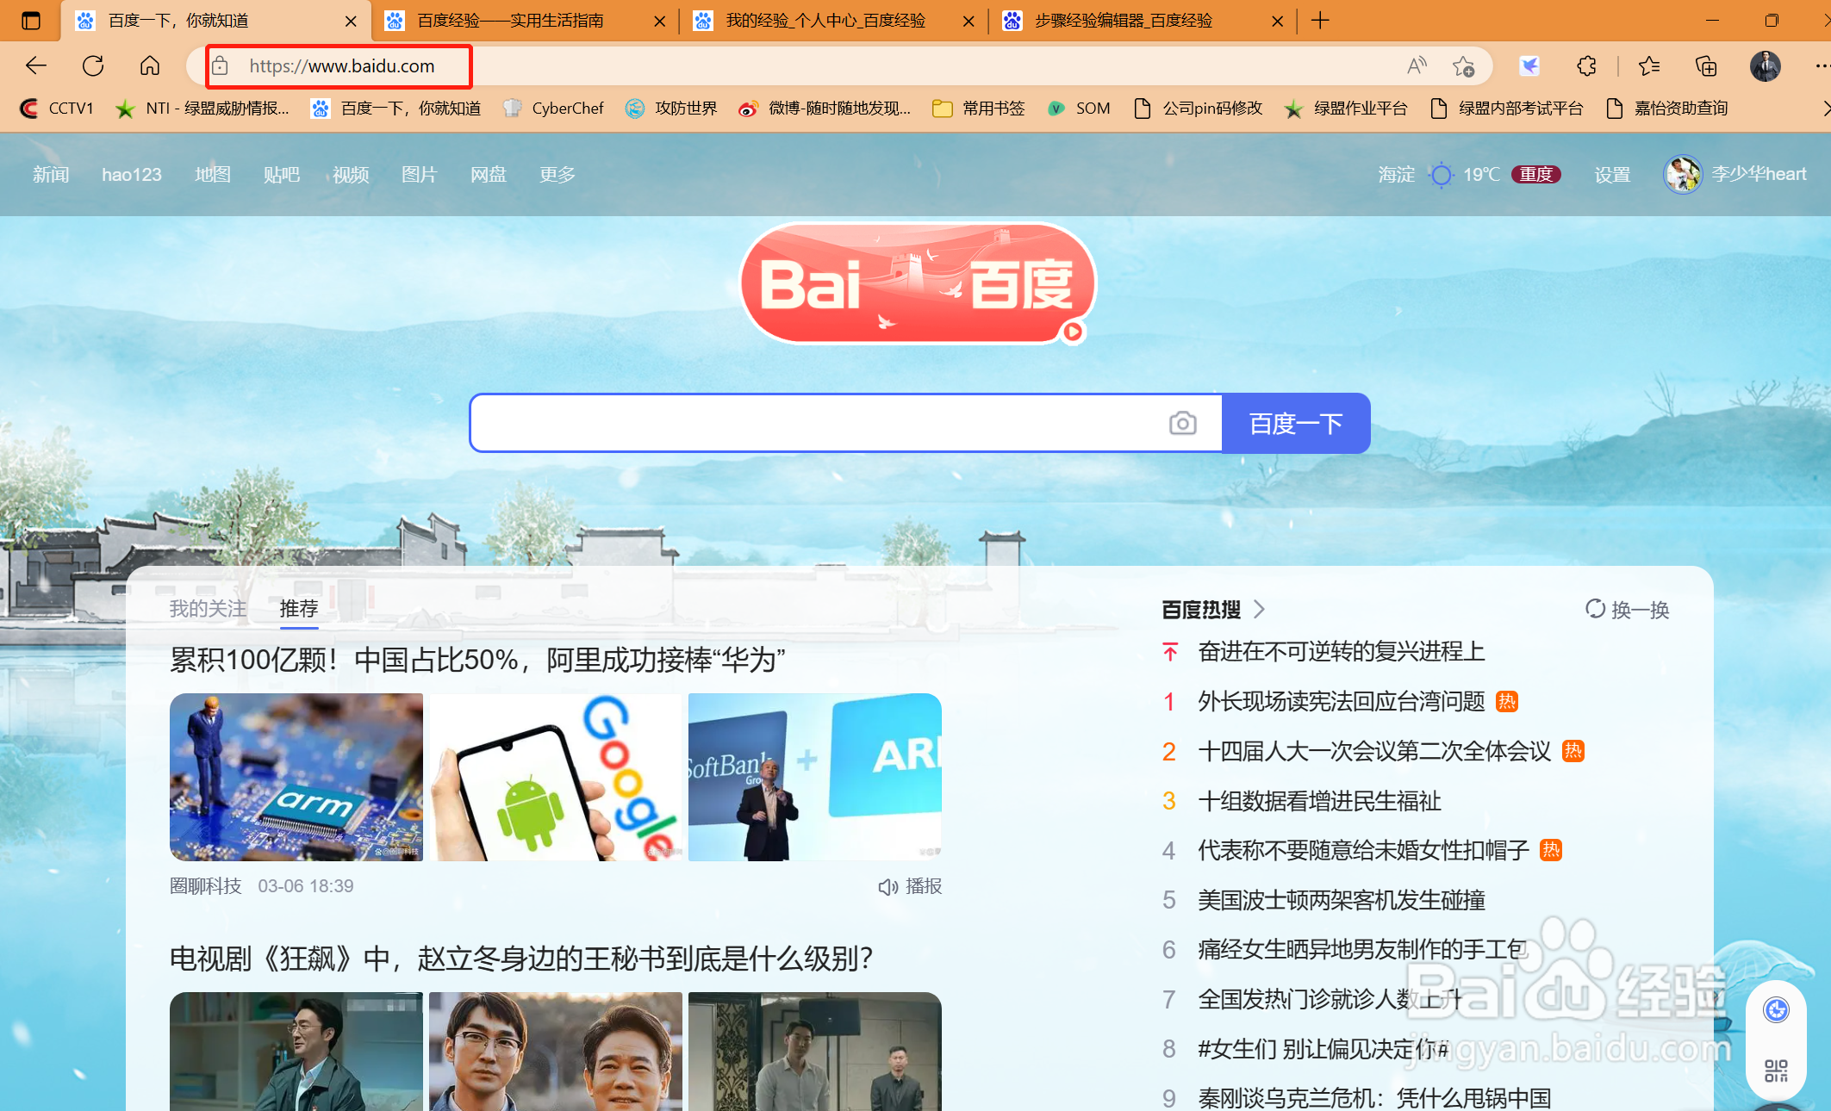The width and height of the screenshot is (1831, 1111).
Task: Open hot search 十四届人大一次会议第二次全体会议
Action: click(x=1374, y=751)
